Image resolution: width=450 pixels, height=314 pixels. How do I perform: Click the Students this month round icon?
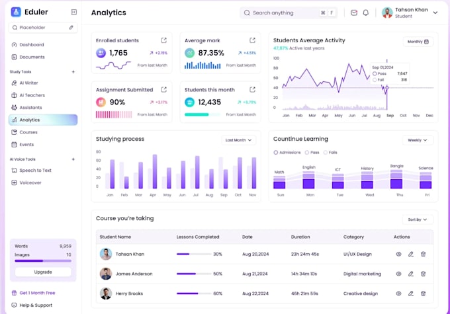pos(189,102)
